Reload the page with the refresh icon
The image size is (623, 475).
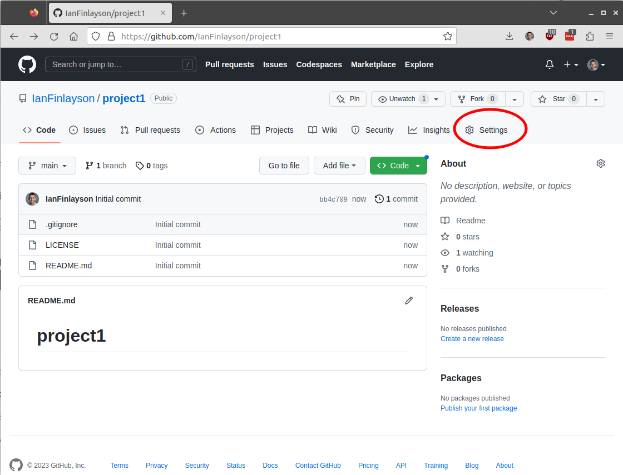(x=54, y=37)
